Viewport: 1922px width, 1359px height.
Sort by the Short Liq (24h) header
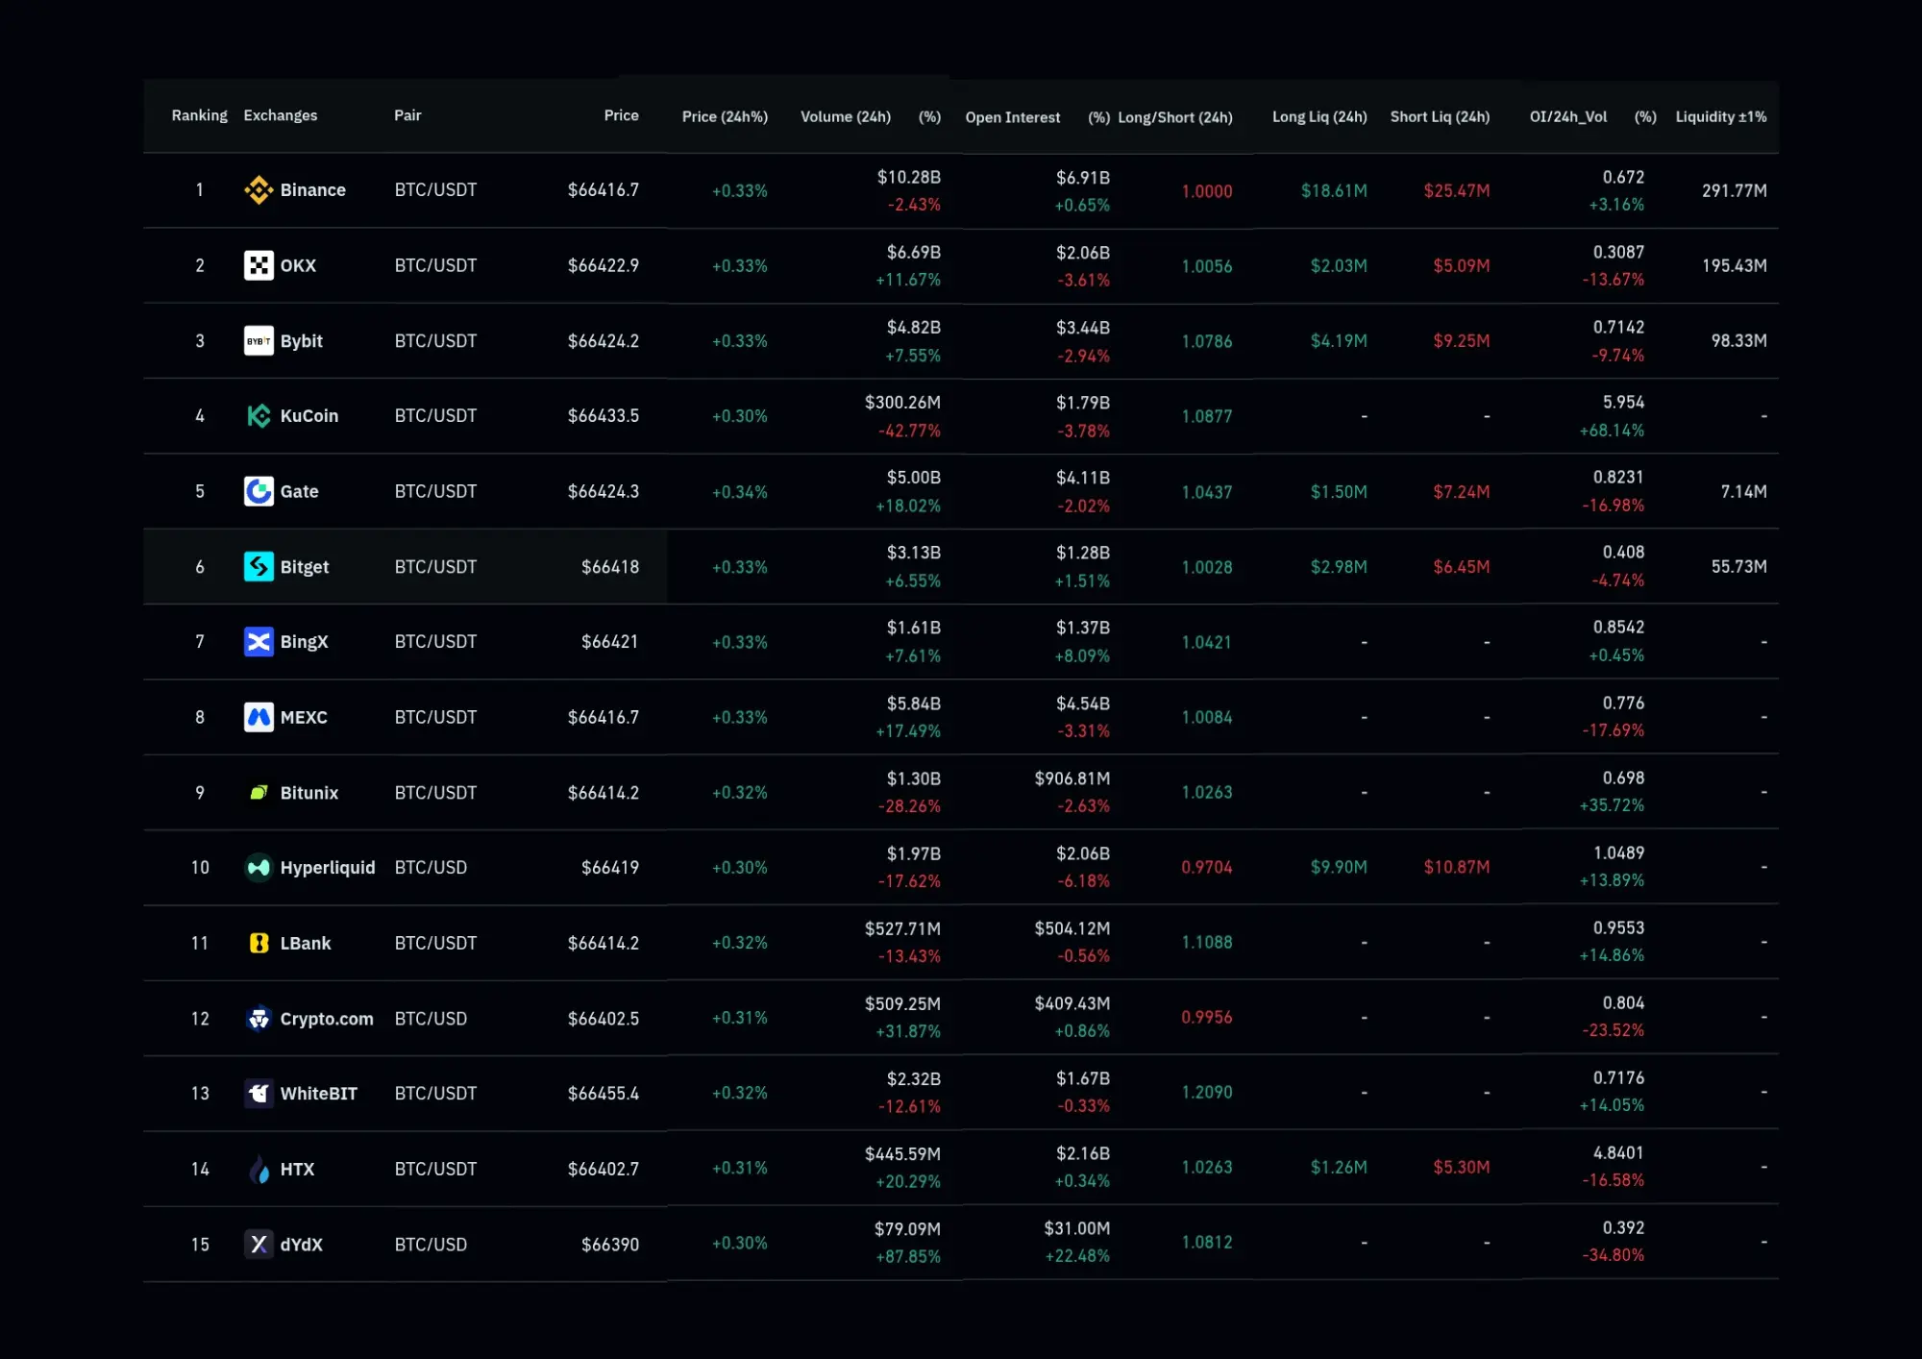pyautogui.click(x=1440, y=116)
